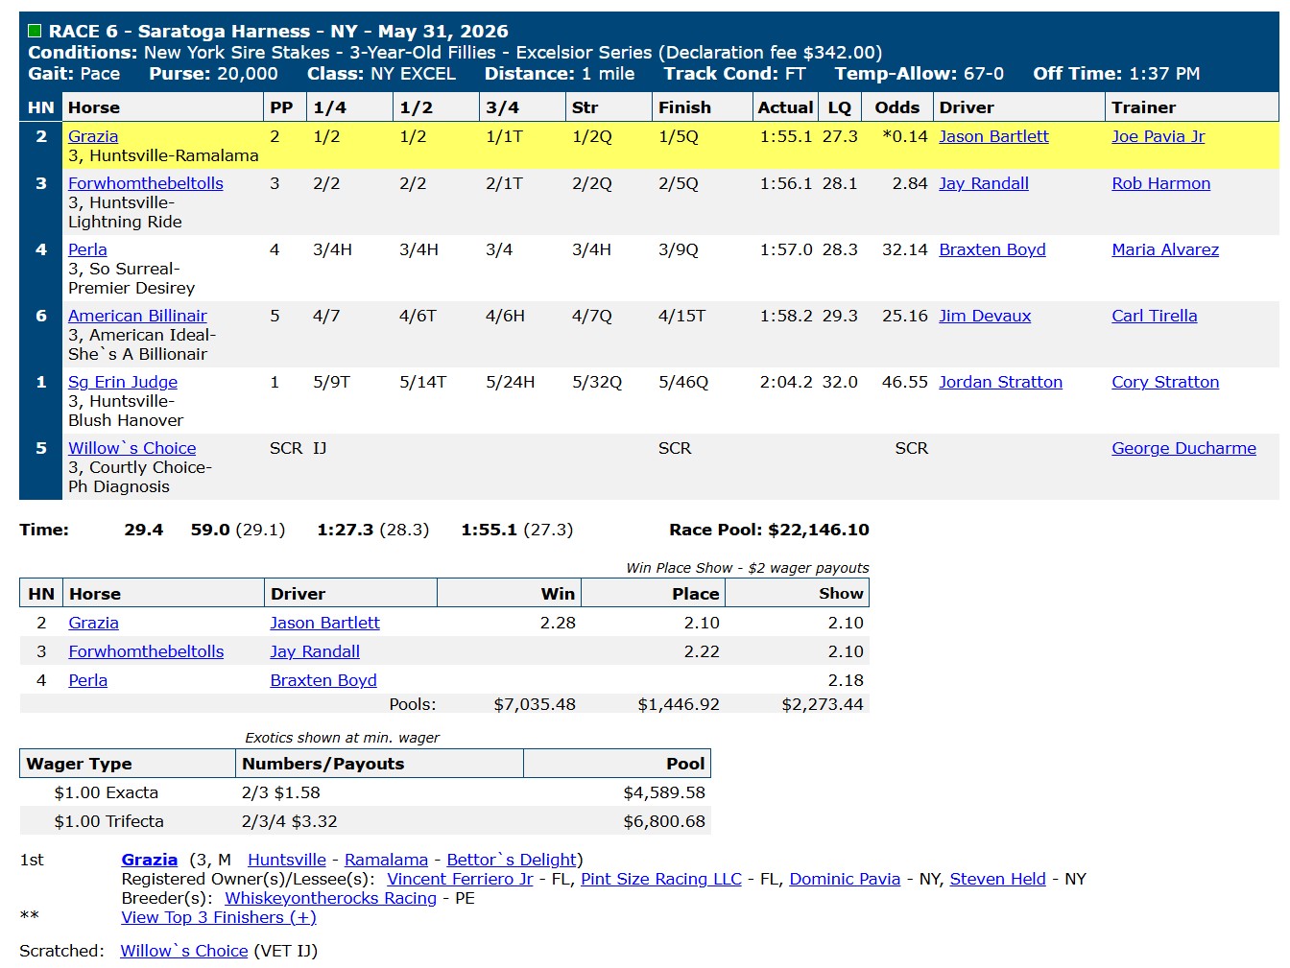This screenshot has height=968, width=1290.
Task: View driver Jay Randall in the results table
Action: [984, 183]
